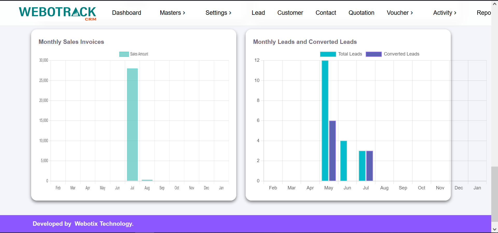
Task: Navigate to the Contact page
Action: click(x=326, y=13)
